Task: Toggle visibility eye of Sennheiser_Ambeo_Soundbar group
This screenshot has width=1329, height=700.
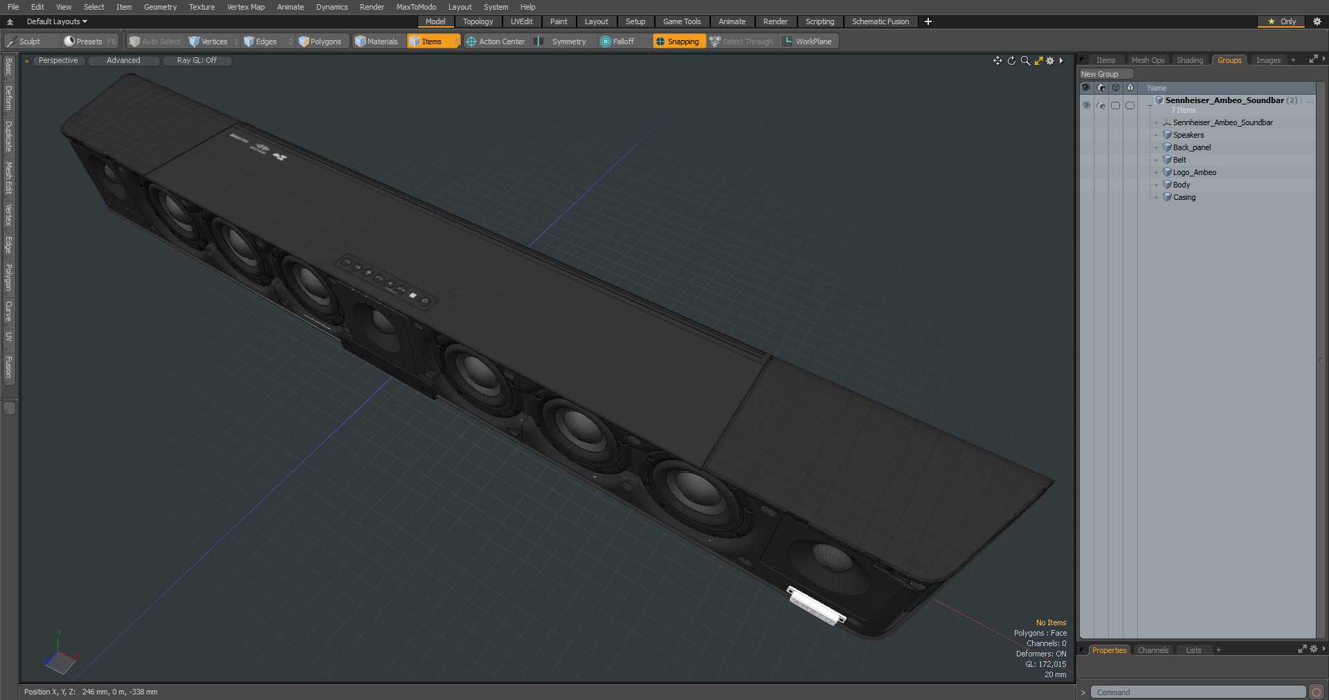Action: coord(1086,105)
